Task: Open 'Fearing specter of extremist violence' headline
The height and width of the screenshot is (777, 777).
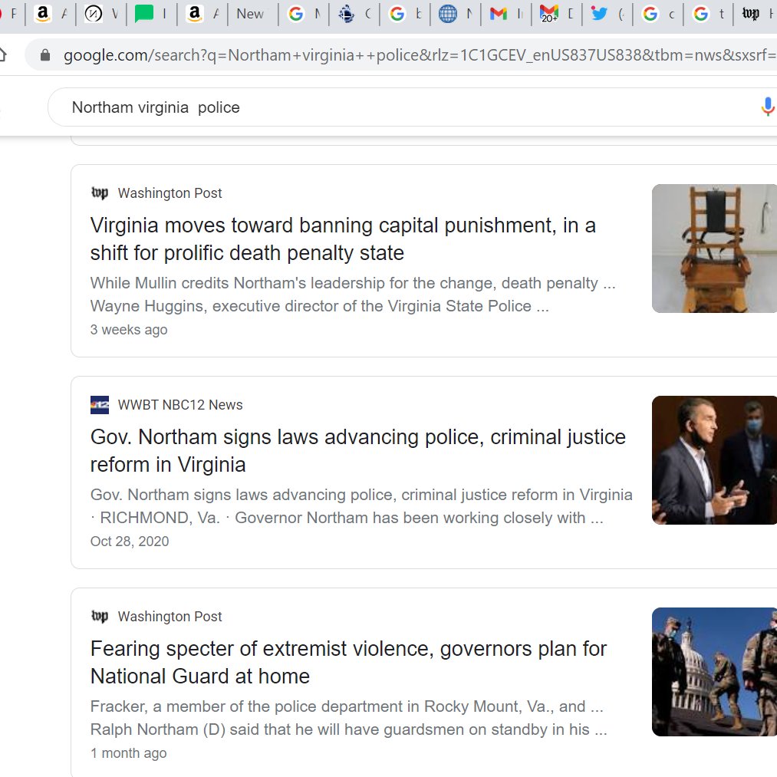Action: 348,662
